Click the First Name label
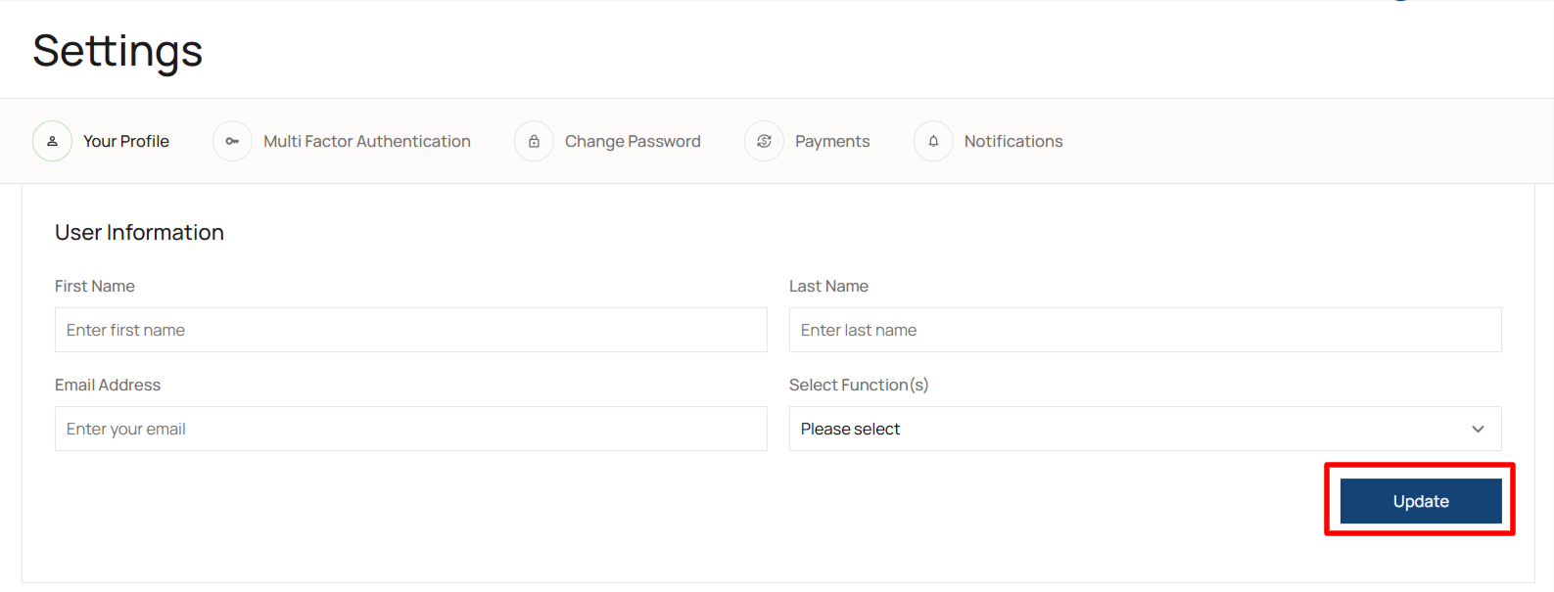The image size is (1554, 592). pyautogui.click(x=95, y=286)
